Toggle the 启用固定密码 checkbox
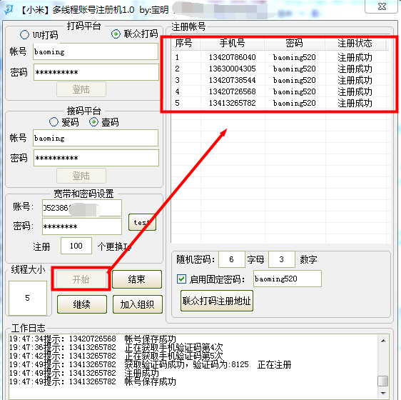Viewport: 401px width, 400px height. (181, 279)
